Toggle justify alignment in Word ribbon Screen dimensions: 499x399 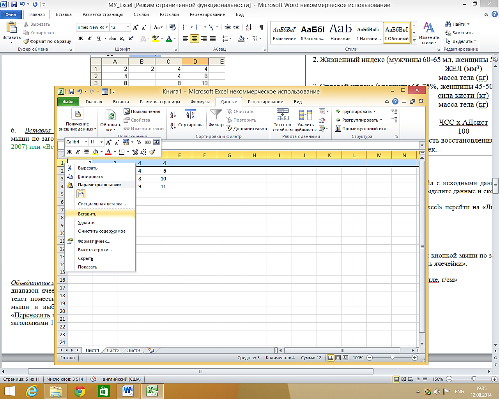(213, 39)
